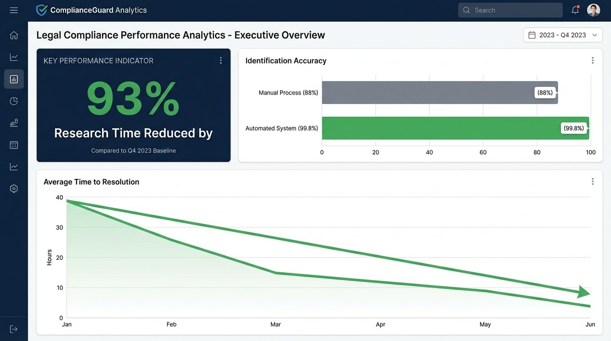This screenshot has width=611, height=341.
Task: Check notifications via the bell icon
Action: point(575,10)
